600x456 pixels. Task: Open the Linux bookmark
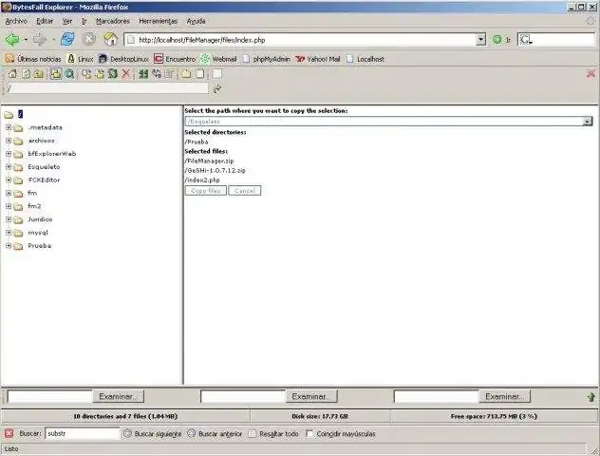click(x=81, y=59)
